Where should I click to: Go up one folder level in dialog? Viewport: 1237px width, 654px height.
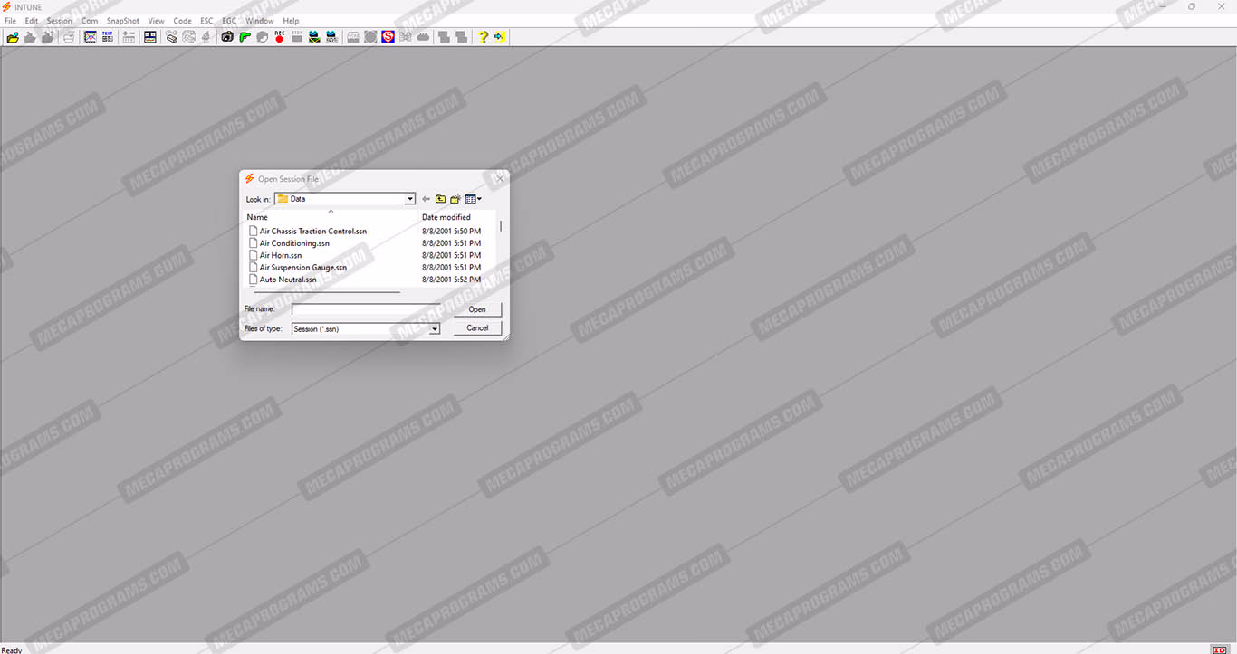tap(440, 199)
